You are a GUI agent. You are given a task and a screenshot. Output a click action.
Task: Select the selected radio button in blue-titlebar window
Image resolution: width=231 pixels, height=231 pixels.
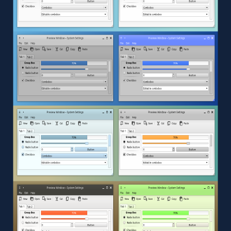point(124,68)
